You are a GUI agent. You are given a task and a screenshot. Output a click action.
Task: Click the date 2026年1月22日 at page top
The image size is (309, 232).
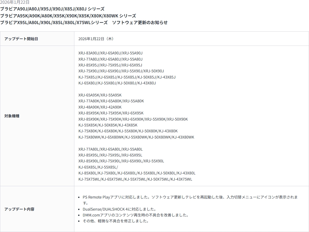coord(15,2)
